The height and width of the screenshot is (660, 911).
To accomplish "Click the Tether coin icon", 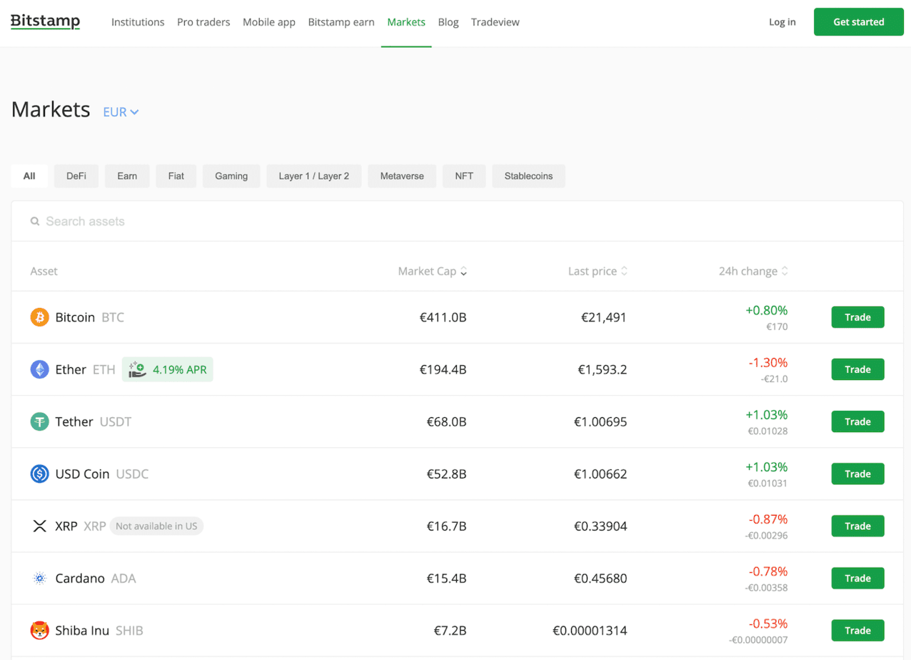I will point(39,421).
